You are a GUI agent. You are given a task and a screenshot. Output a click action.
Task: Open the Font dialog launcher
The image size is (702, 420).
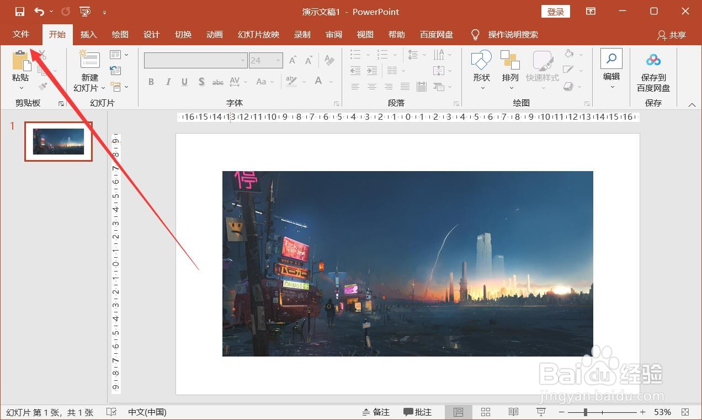[x=336, y=104]
